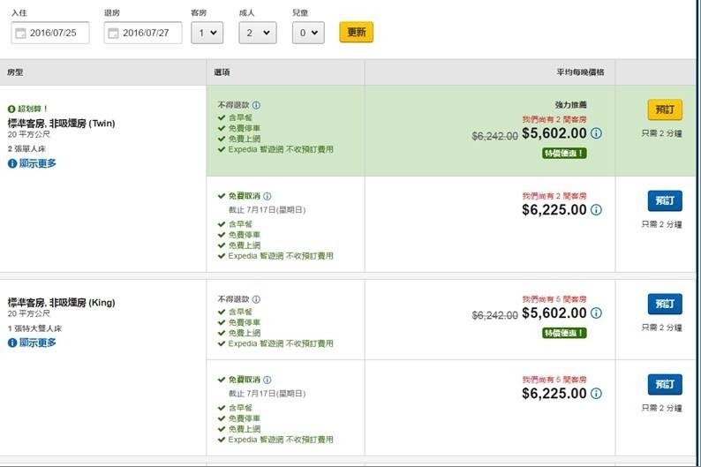The image size is (701, 467).
Task: Click info icon beside King $5,602.00 price
Action: (x=596, y=313)
